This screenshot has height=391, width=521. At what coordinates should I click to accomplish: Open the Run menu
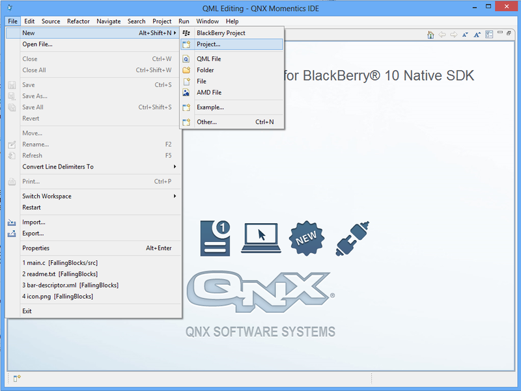point(184,21)
